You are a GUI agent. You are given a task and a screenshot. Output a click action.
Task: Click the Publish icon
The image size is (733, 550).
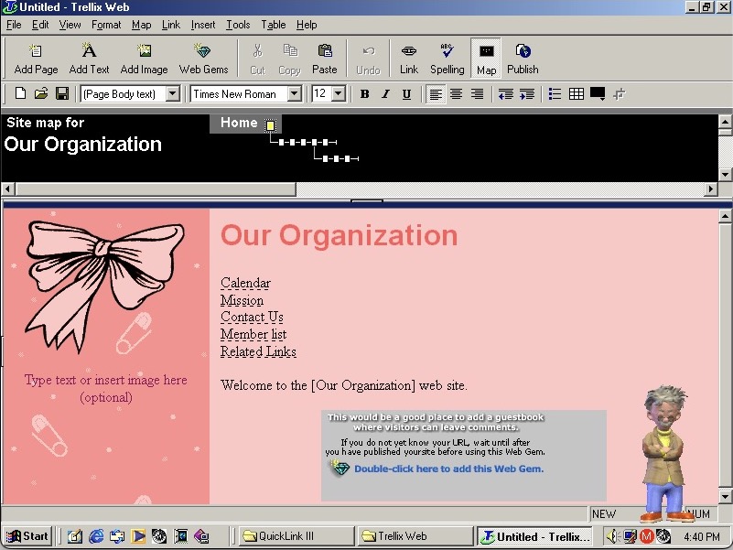tap(523, 59)
